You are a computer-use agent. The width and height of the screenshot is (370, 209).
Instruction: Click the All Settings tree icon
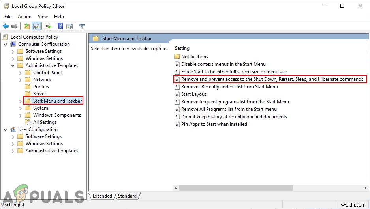click(28, 122)
